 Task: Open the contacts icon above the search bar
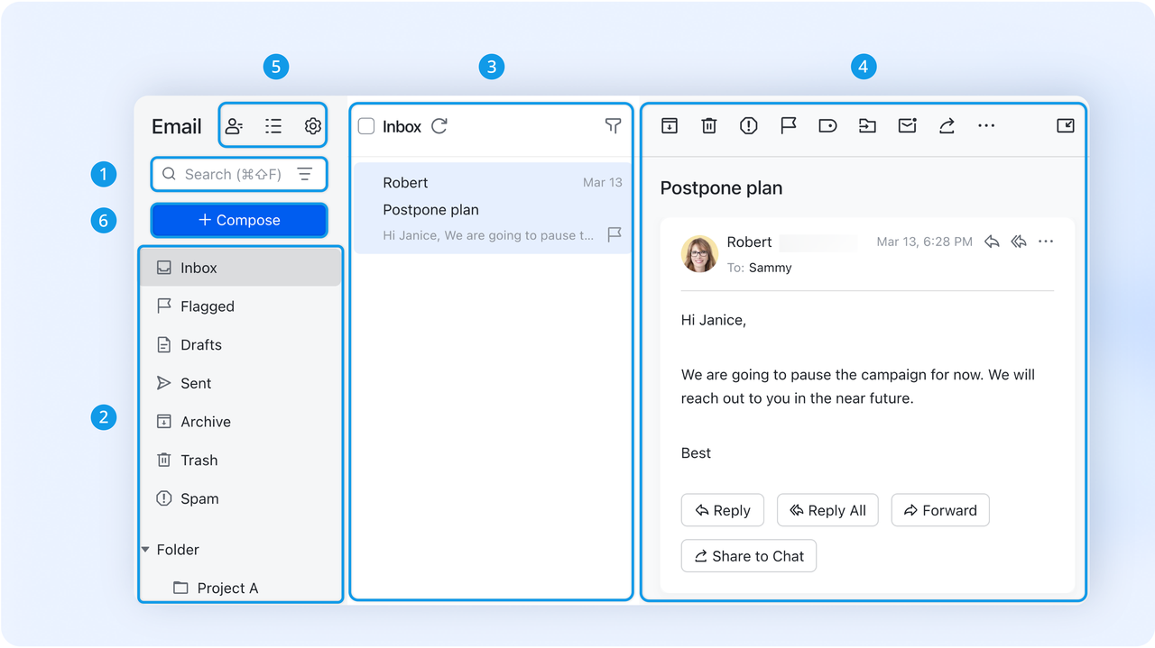pyautogui.click(x=234, y=126)
